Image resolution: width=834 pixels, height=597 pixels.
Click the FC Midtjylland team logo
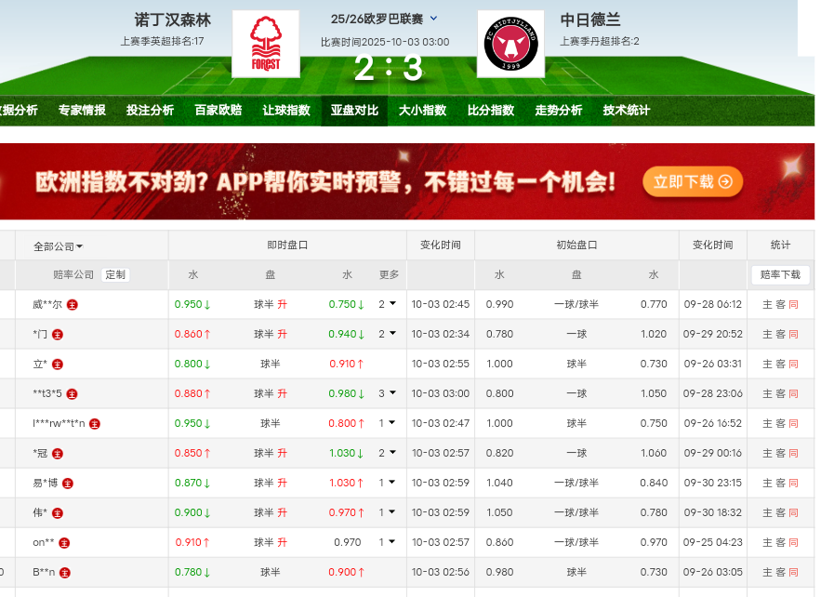510,44
